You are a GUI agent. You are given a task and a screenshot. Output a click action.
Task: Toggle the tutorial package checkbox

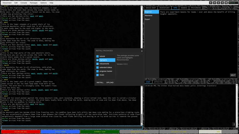coord(97,56)
